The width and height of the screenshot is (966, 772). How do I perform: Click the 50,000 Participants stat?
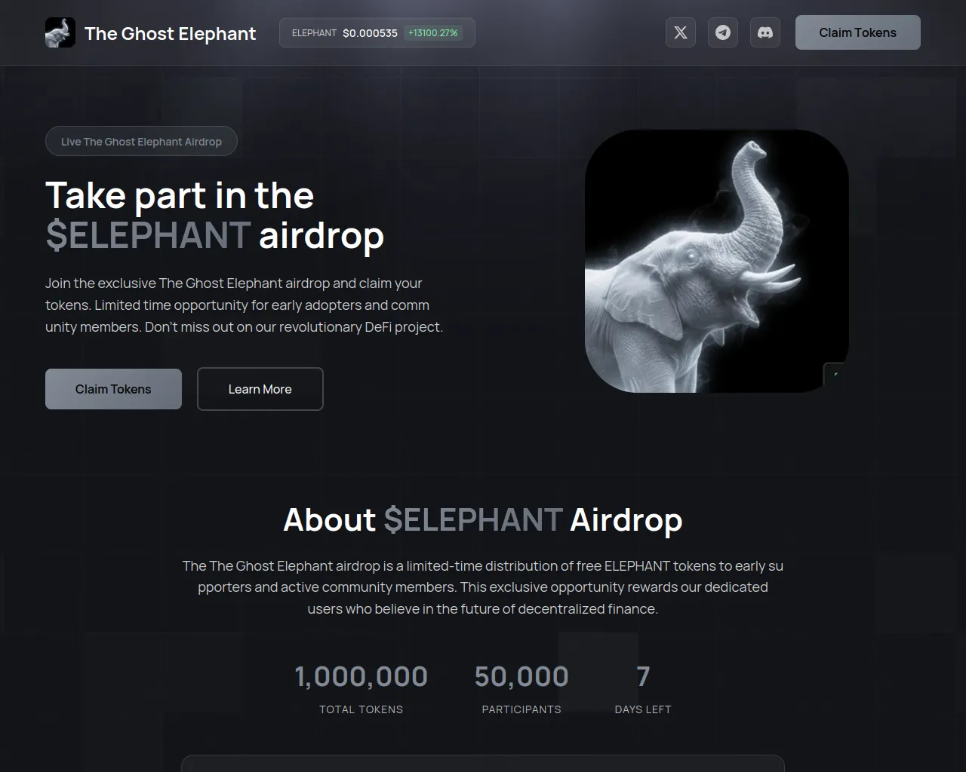(x=521, y=688)
